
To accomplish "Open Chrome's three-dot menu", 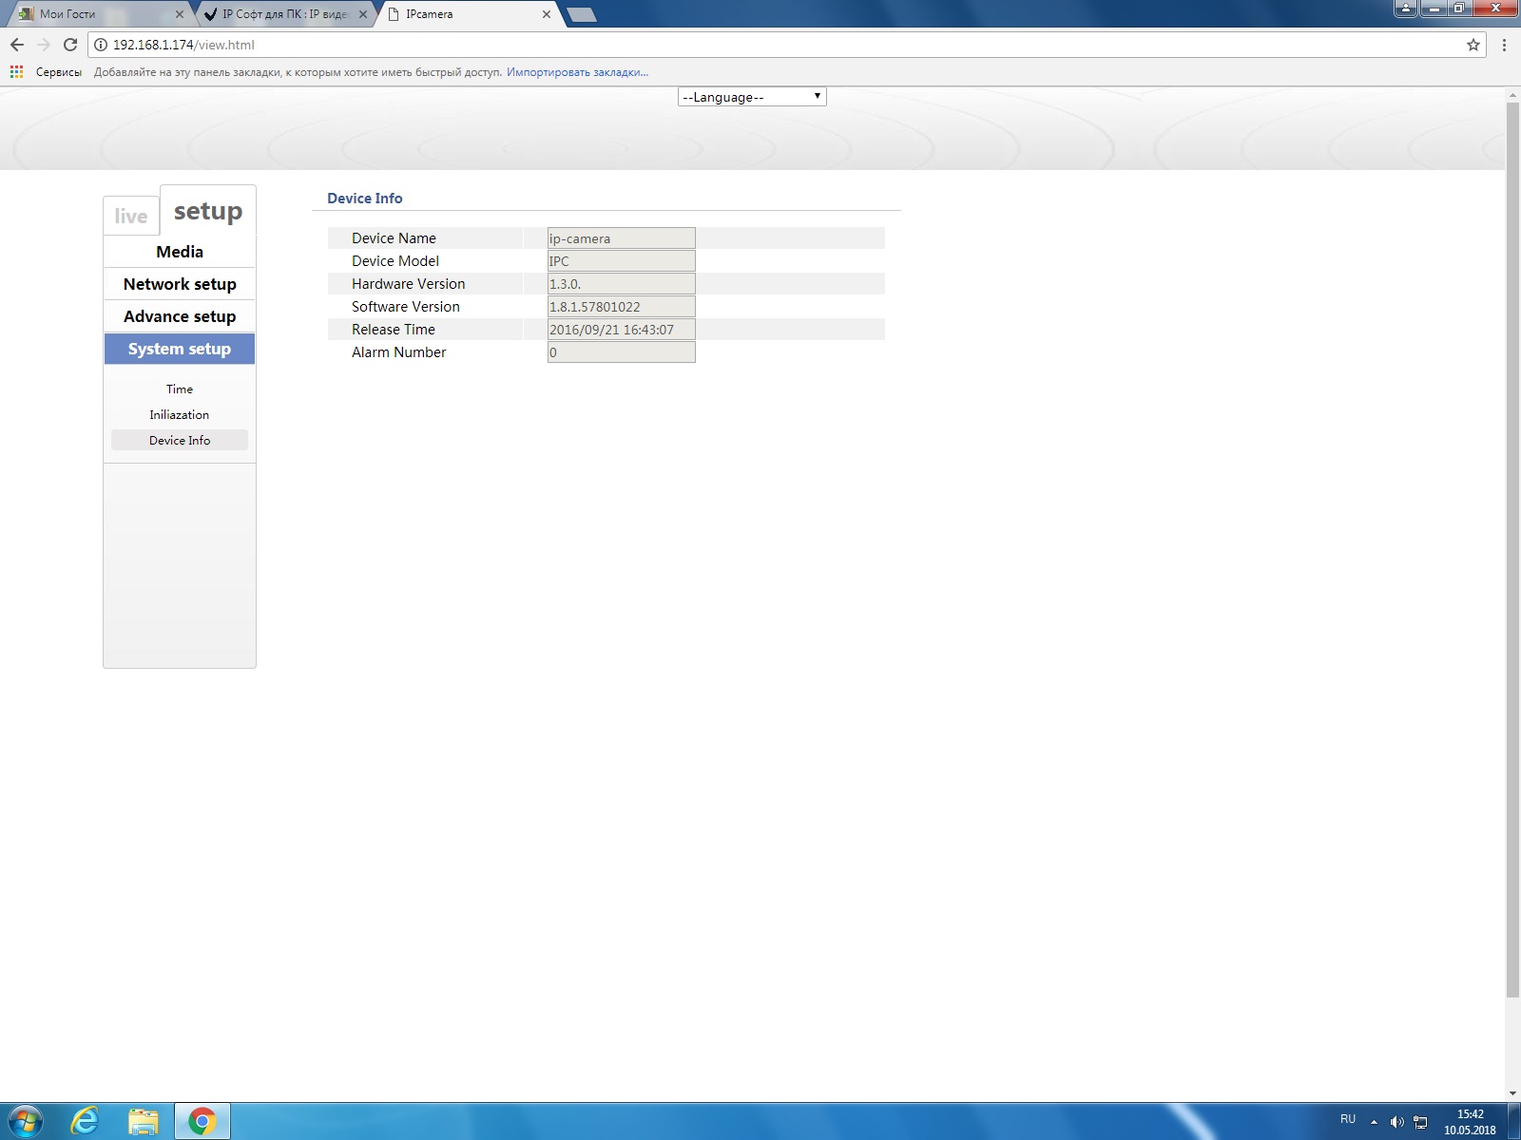I will pos(1504,45).
